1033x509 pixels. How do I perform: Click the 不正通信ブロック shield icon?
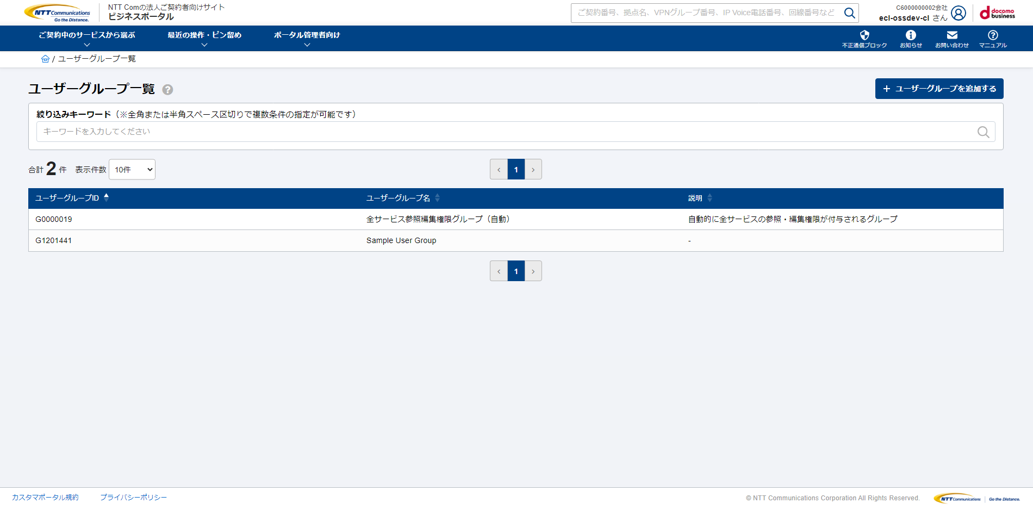pos(864,35)
